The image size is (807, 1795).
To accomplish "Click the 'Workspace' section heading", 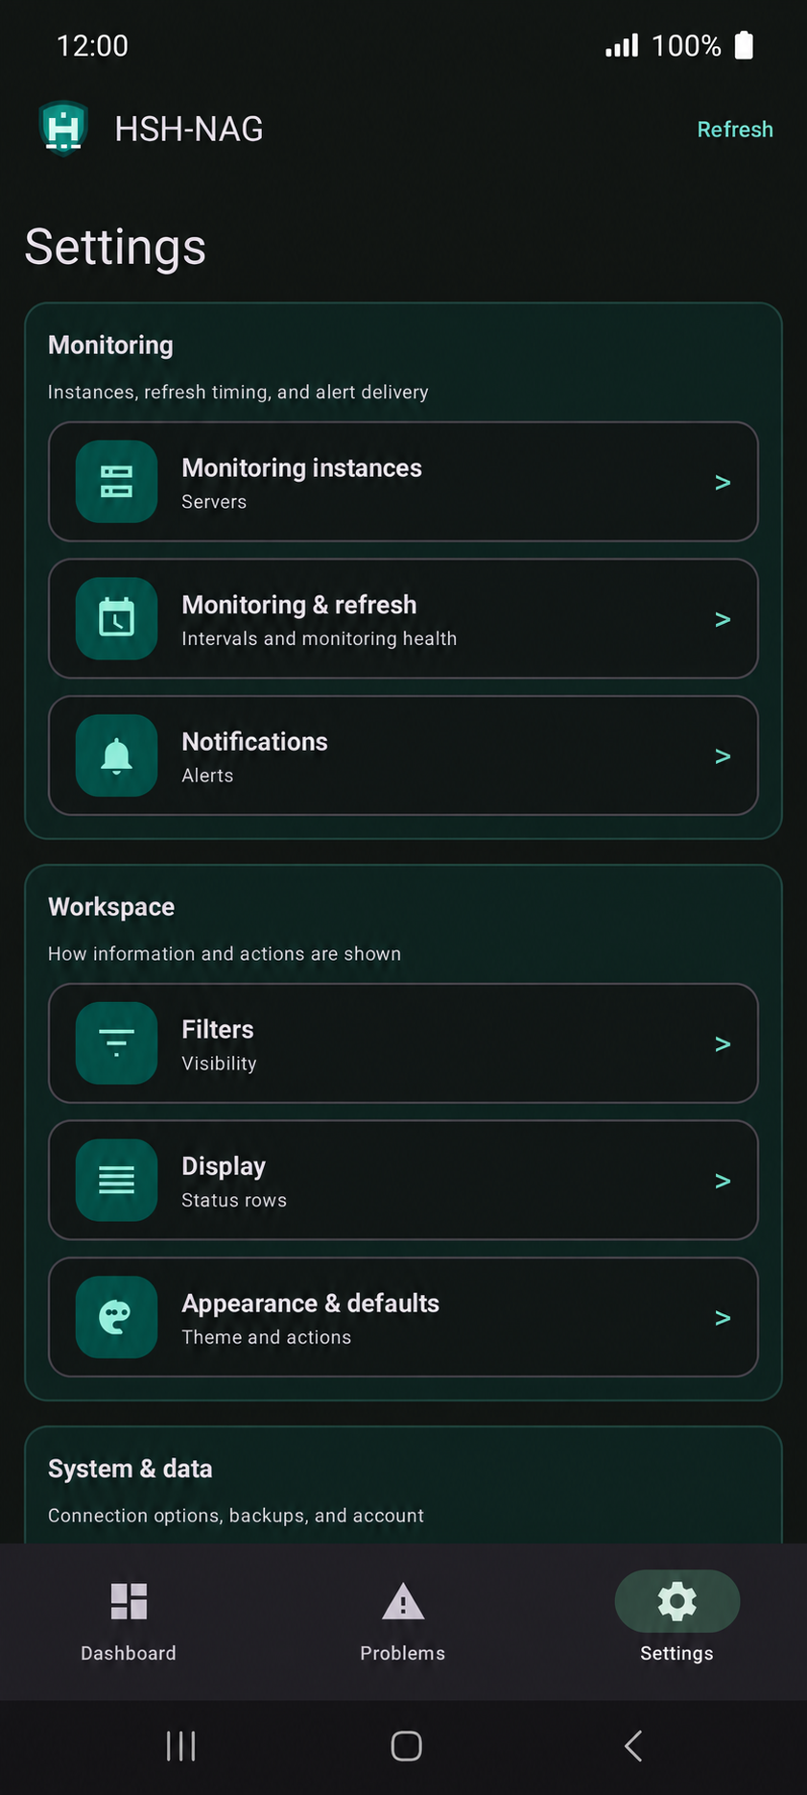I will click(x=111, y=907).
